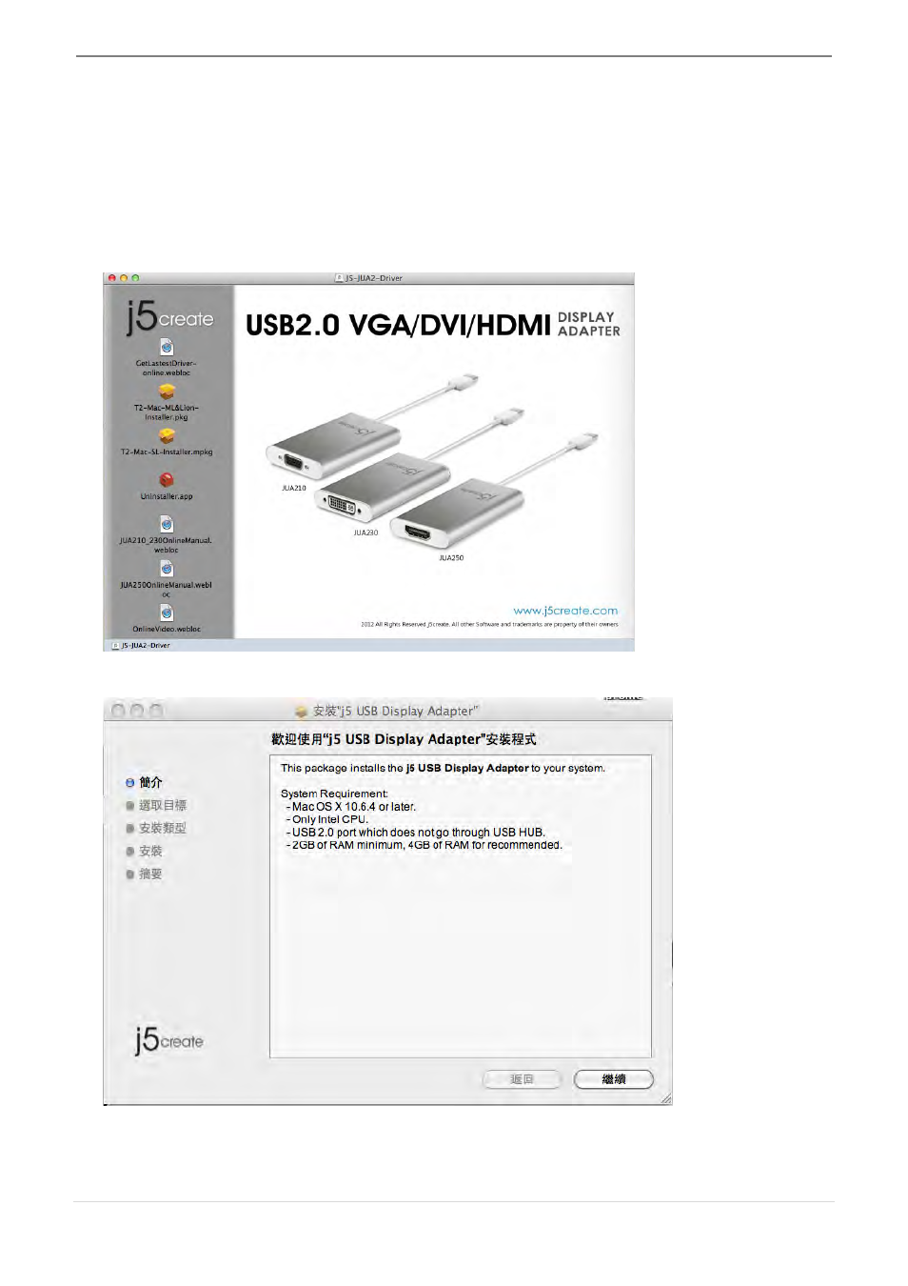Click the 'Mac OS X 10.6.4 or later' line

tap(351, 807)
